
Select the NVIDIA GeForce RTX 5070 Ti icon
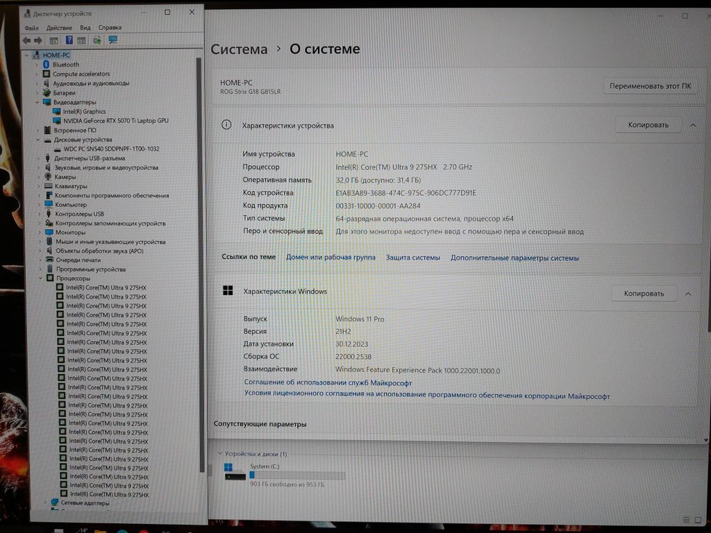57,121
